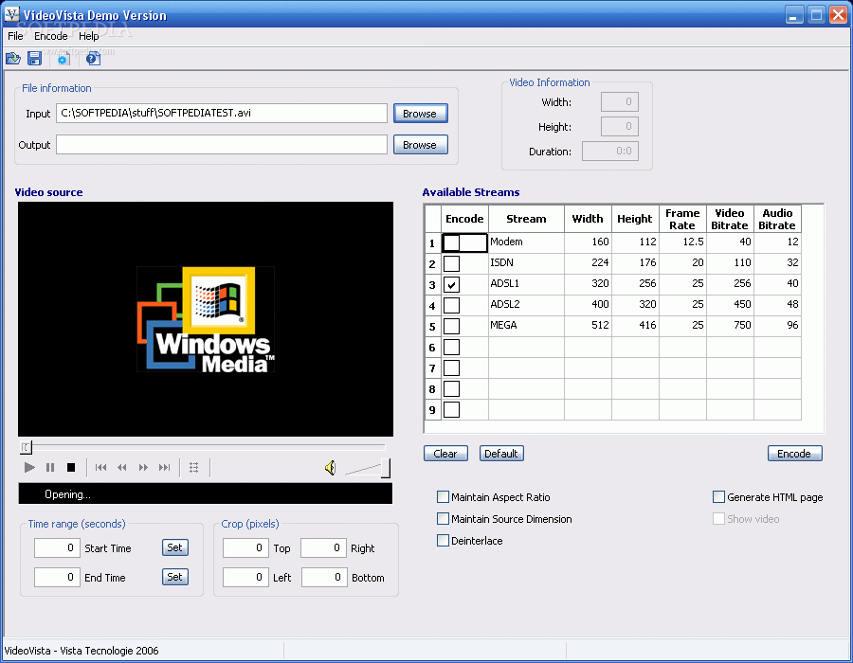Set the End Time

[175, 577]
